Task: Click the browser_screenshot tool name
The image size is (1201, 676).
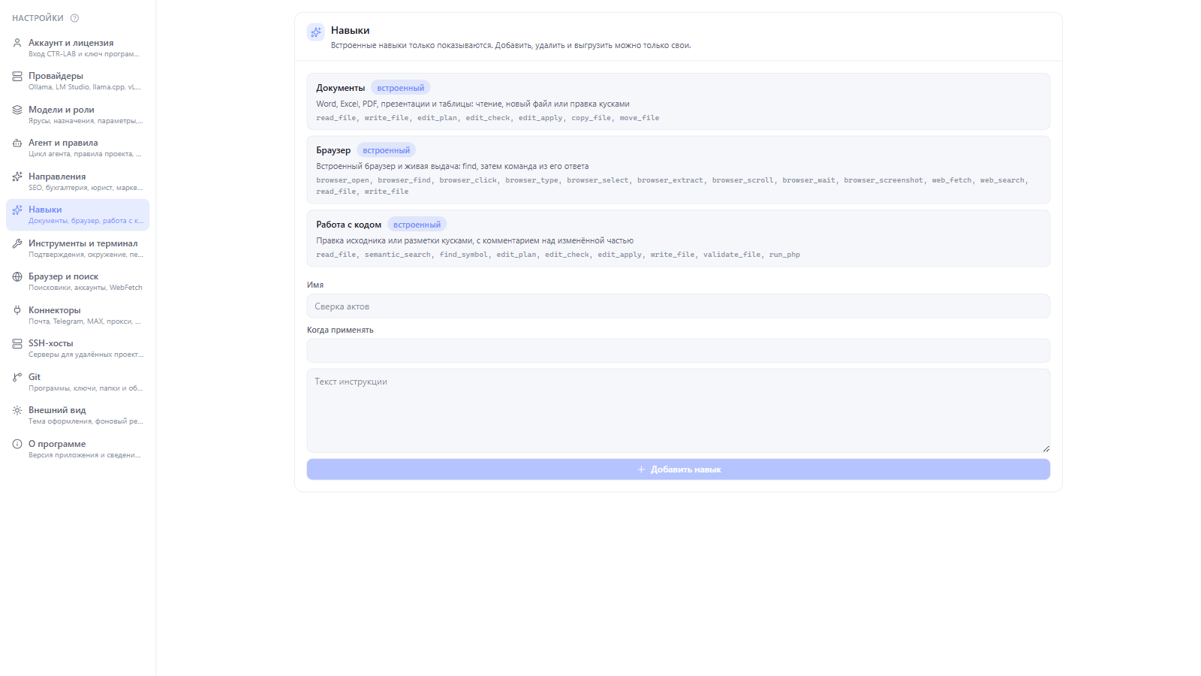Action: point(883,180)
